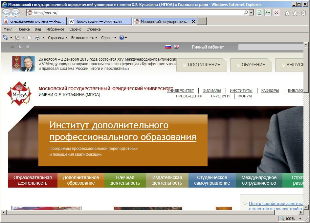This screenshot has width=310, height=223.
Task: Click the RSS feeds icon
Action: coord(17,38)
